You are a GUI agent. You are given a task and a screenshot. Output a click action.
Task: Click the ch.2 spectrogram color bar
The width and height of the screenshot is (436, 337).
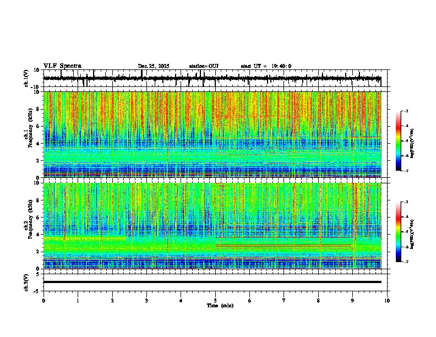pyautogui.click(x=398, y=232)
